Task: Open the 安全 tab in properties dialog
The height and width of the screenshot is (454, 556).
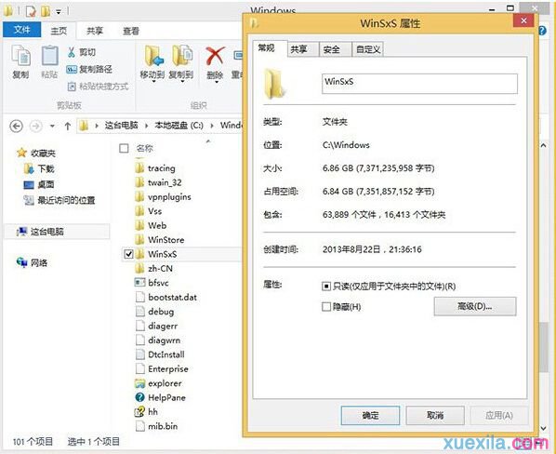Action: 335,49
